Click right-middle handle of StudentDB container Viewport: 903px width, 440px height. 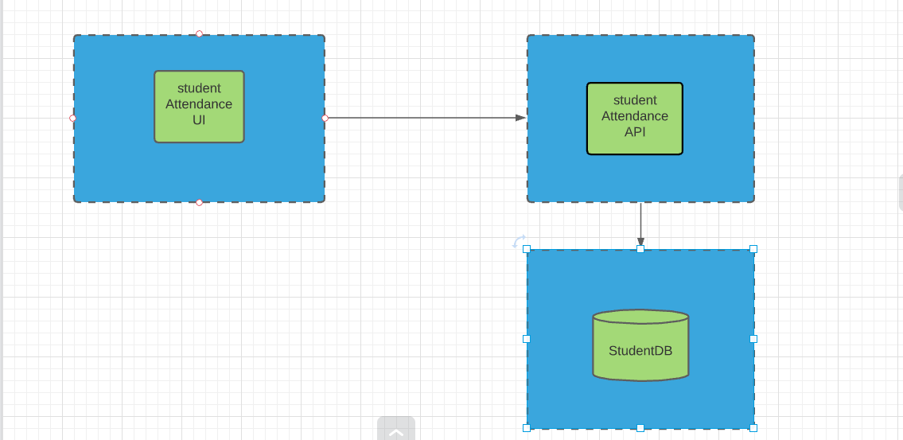[x=753, y=339]
